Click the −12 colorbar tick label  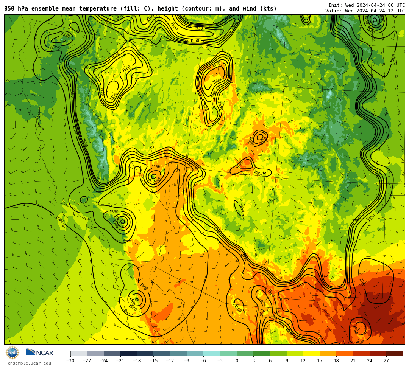click(x=170, y=361)
